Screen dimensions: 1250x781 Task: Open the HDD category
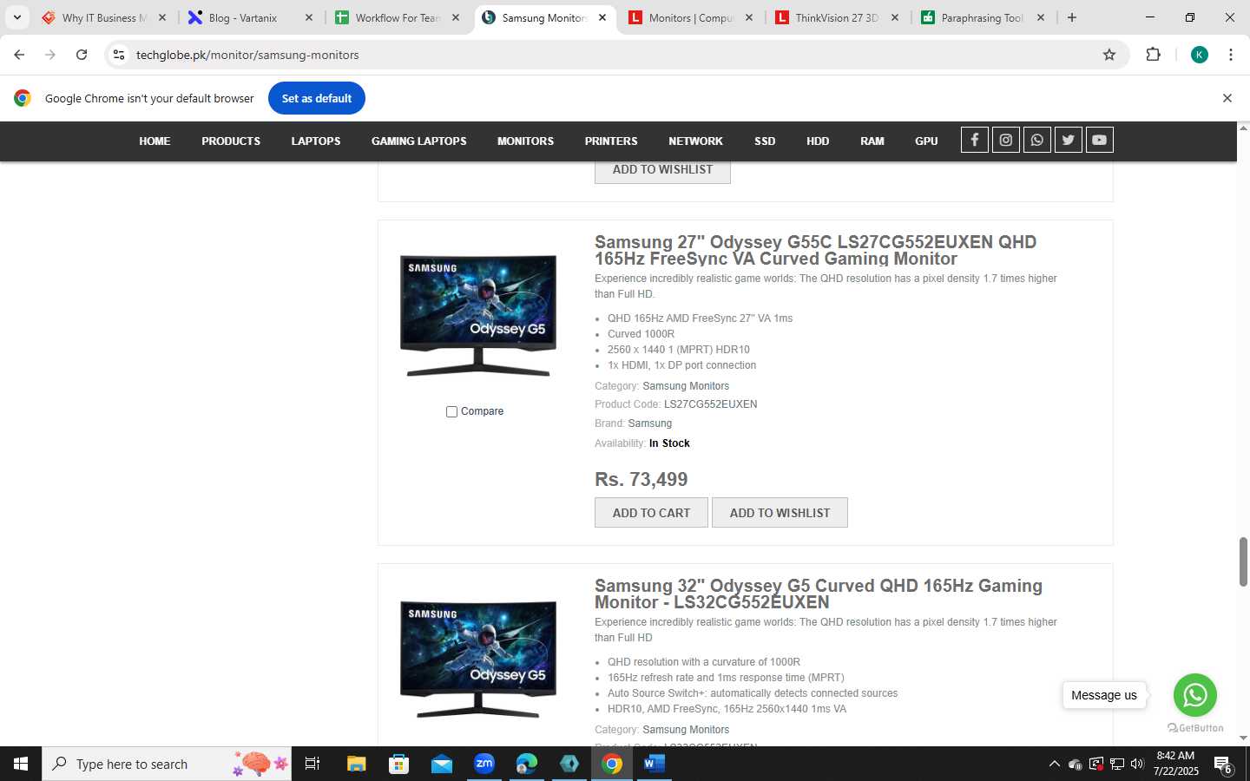click(818, 141)
